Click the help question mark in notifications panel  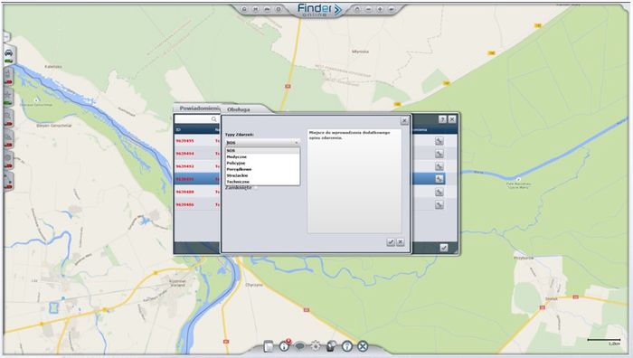tap(442, 119)
